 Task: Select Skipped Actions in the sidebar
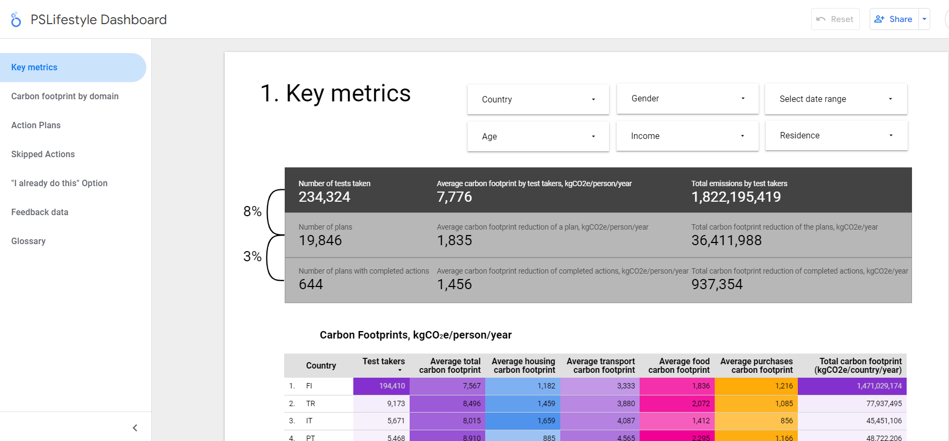(43, 155)
